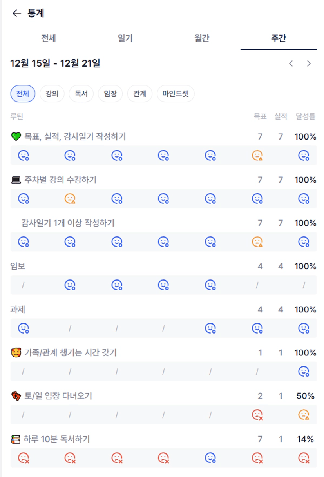Switch to the 전체 tab

coord(49,38)
